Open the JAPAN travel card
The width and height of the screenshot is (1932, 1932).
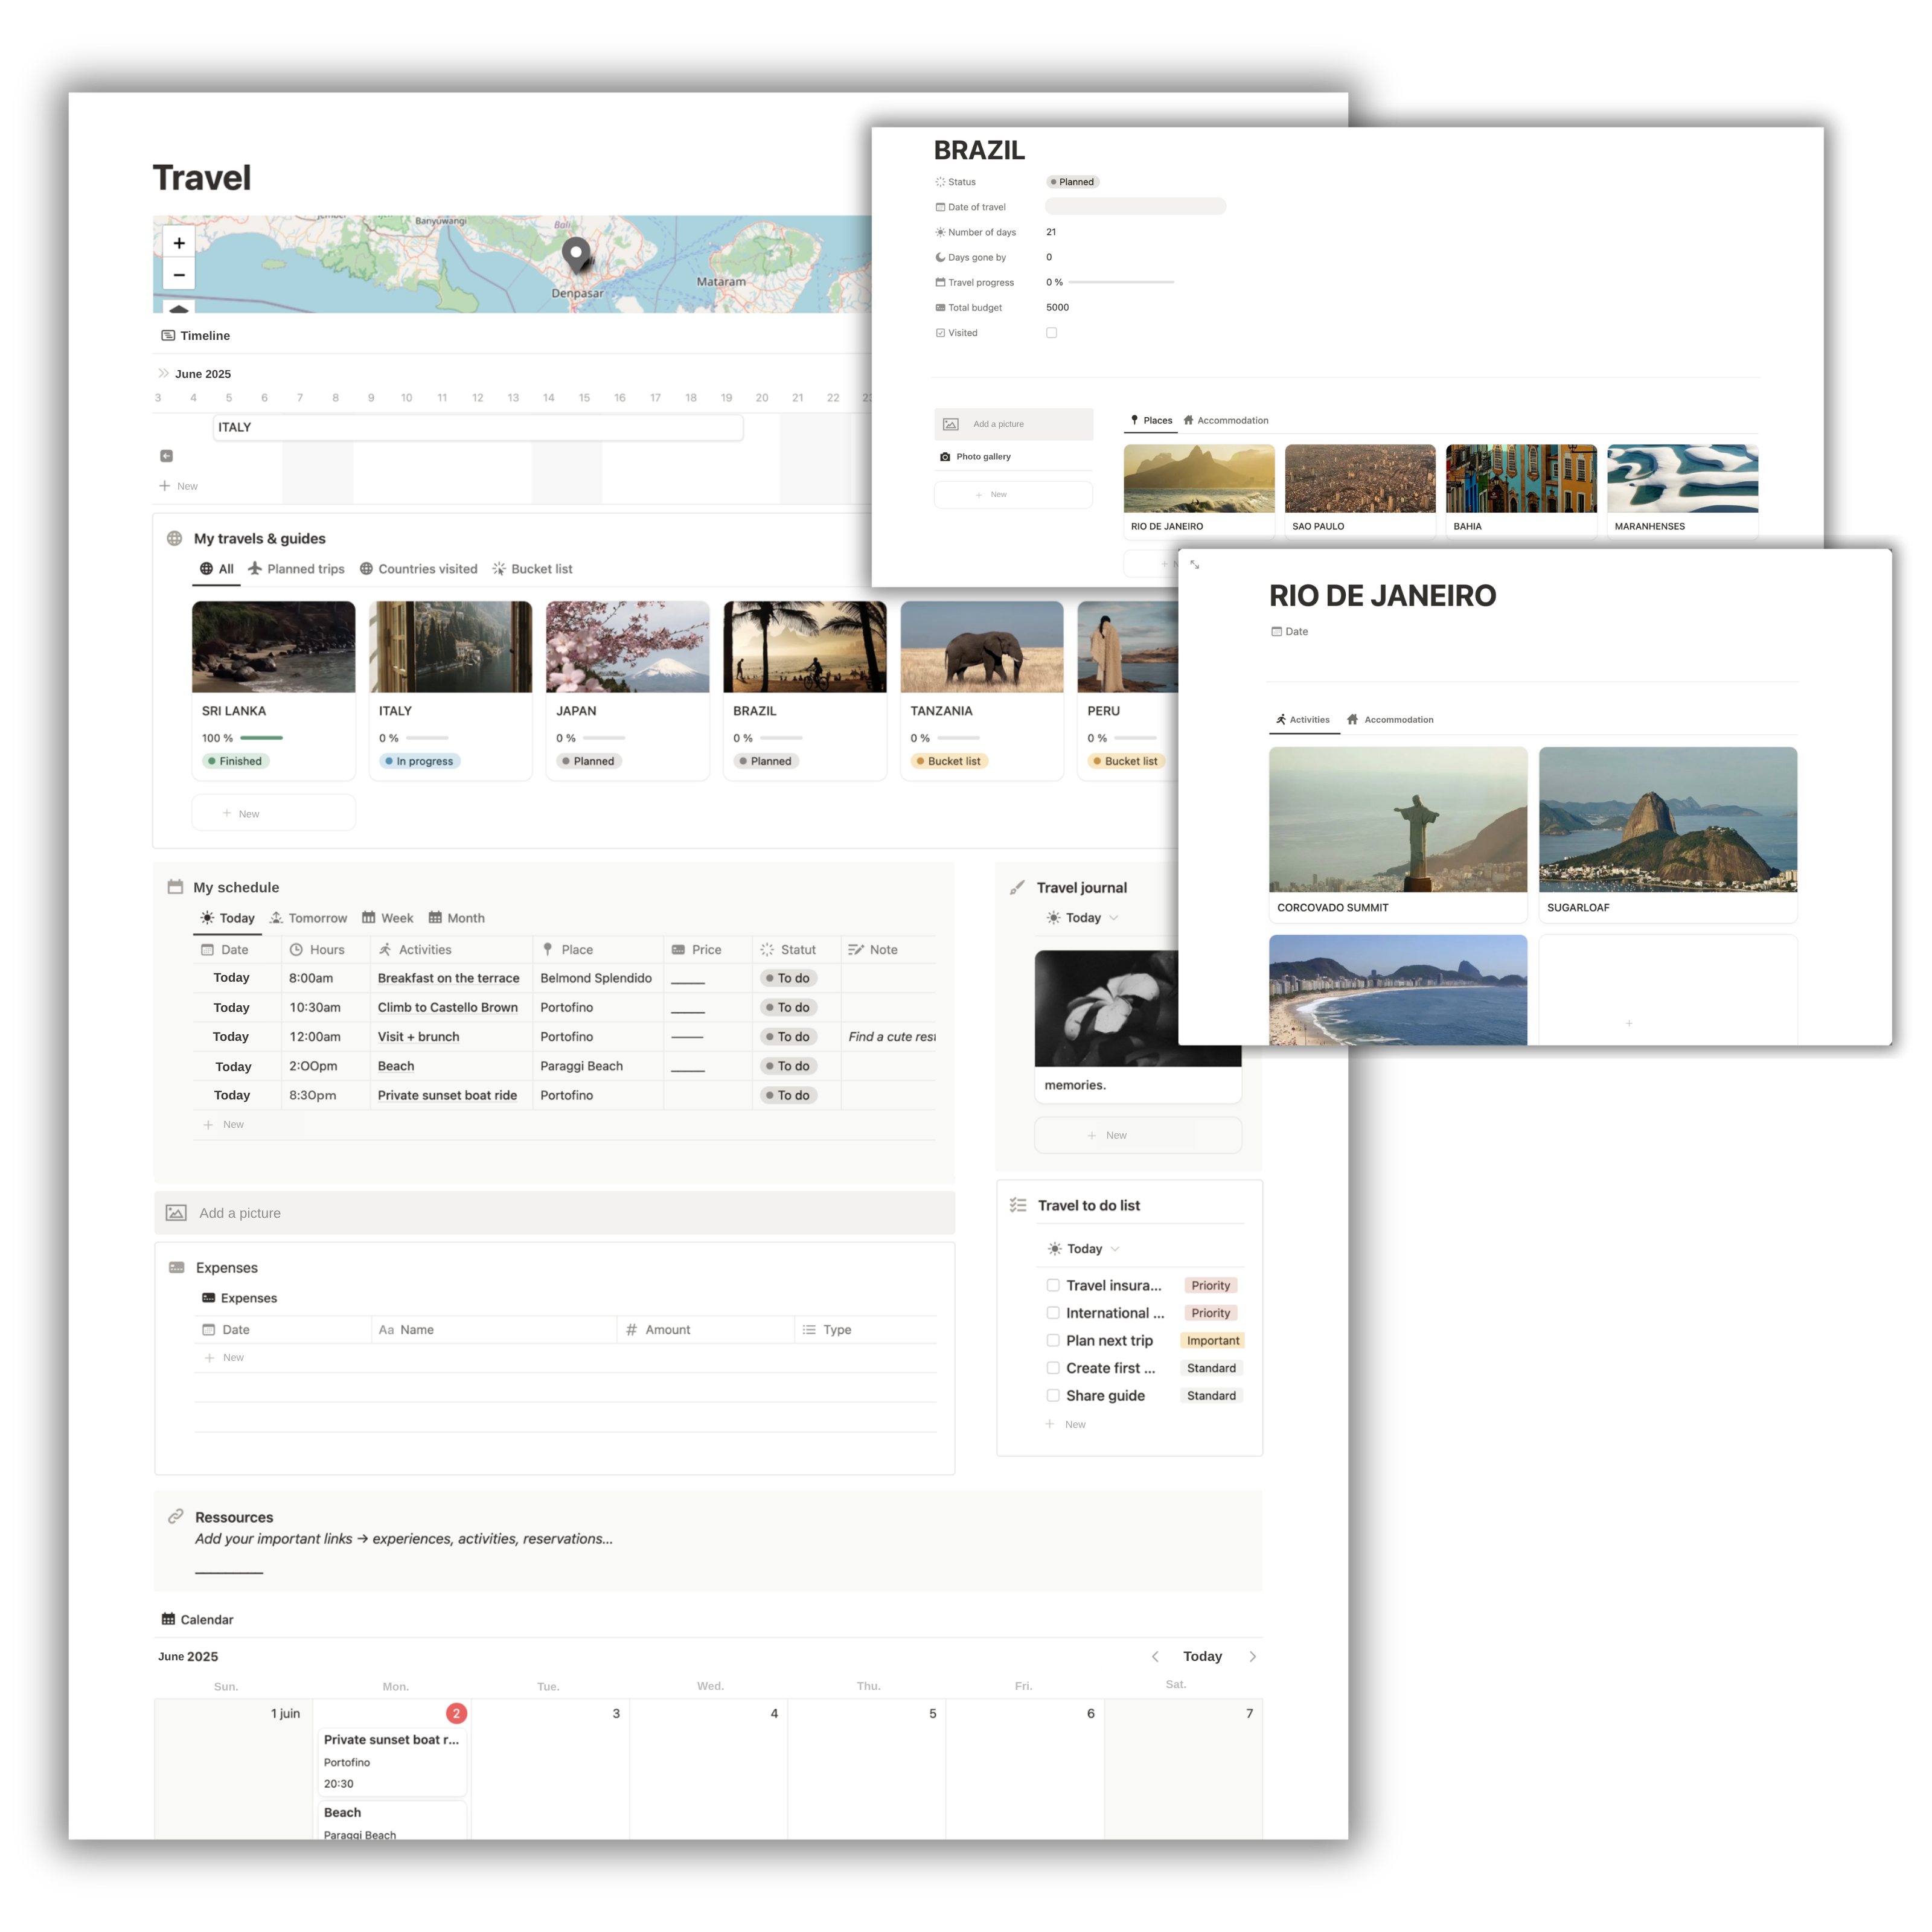pyautogui.click(x=627, y=690)
